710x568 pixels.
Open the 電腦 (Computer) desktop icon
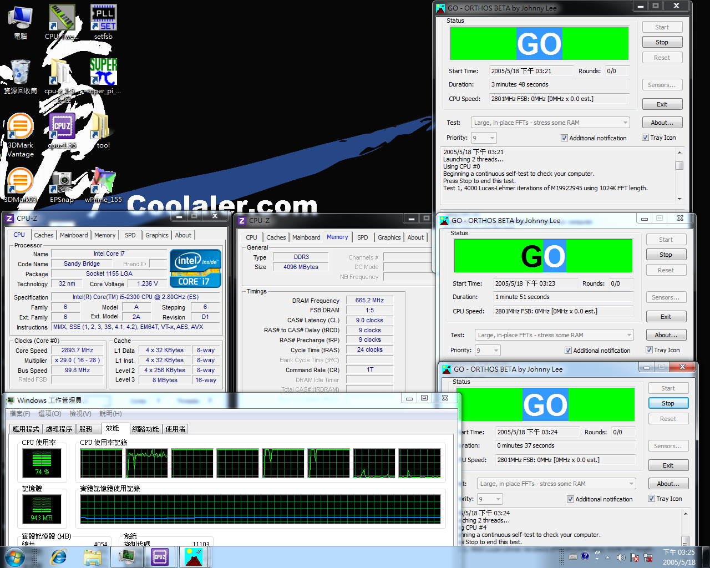pos(20,22)
